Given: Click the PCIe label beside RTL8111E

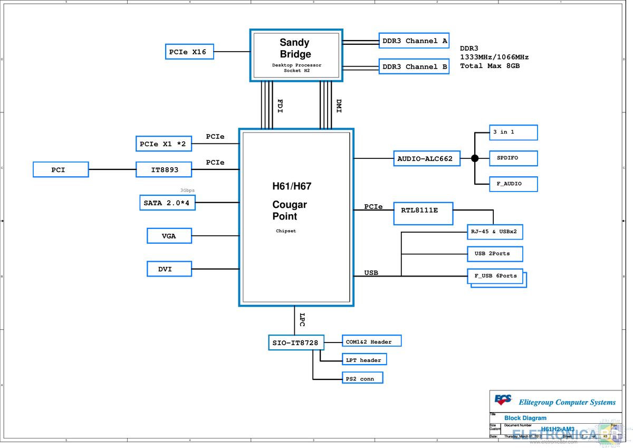Looking at the screenshot, I should 373,207.
